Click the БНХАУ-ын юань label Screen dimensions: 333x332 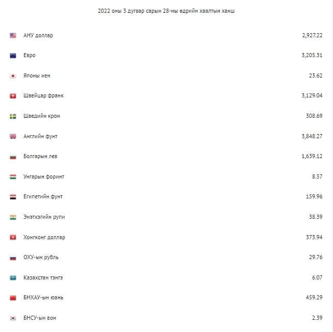point(43,298)
